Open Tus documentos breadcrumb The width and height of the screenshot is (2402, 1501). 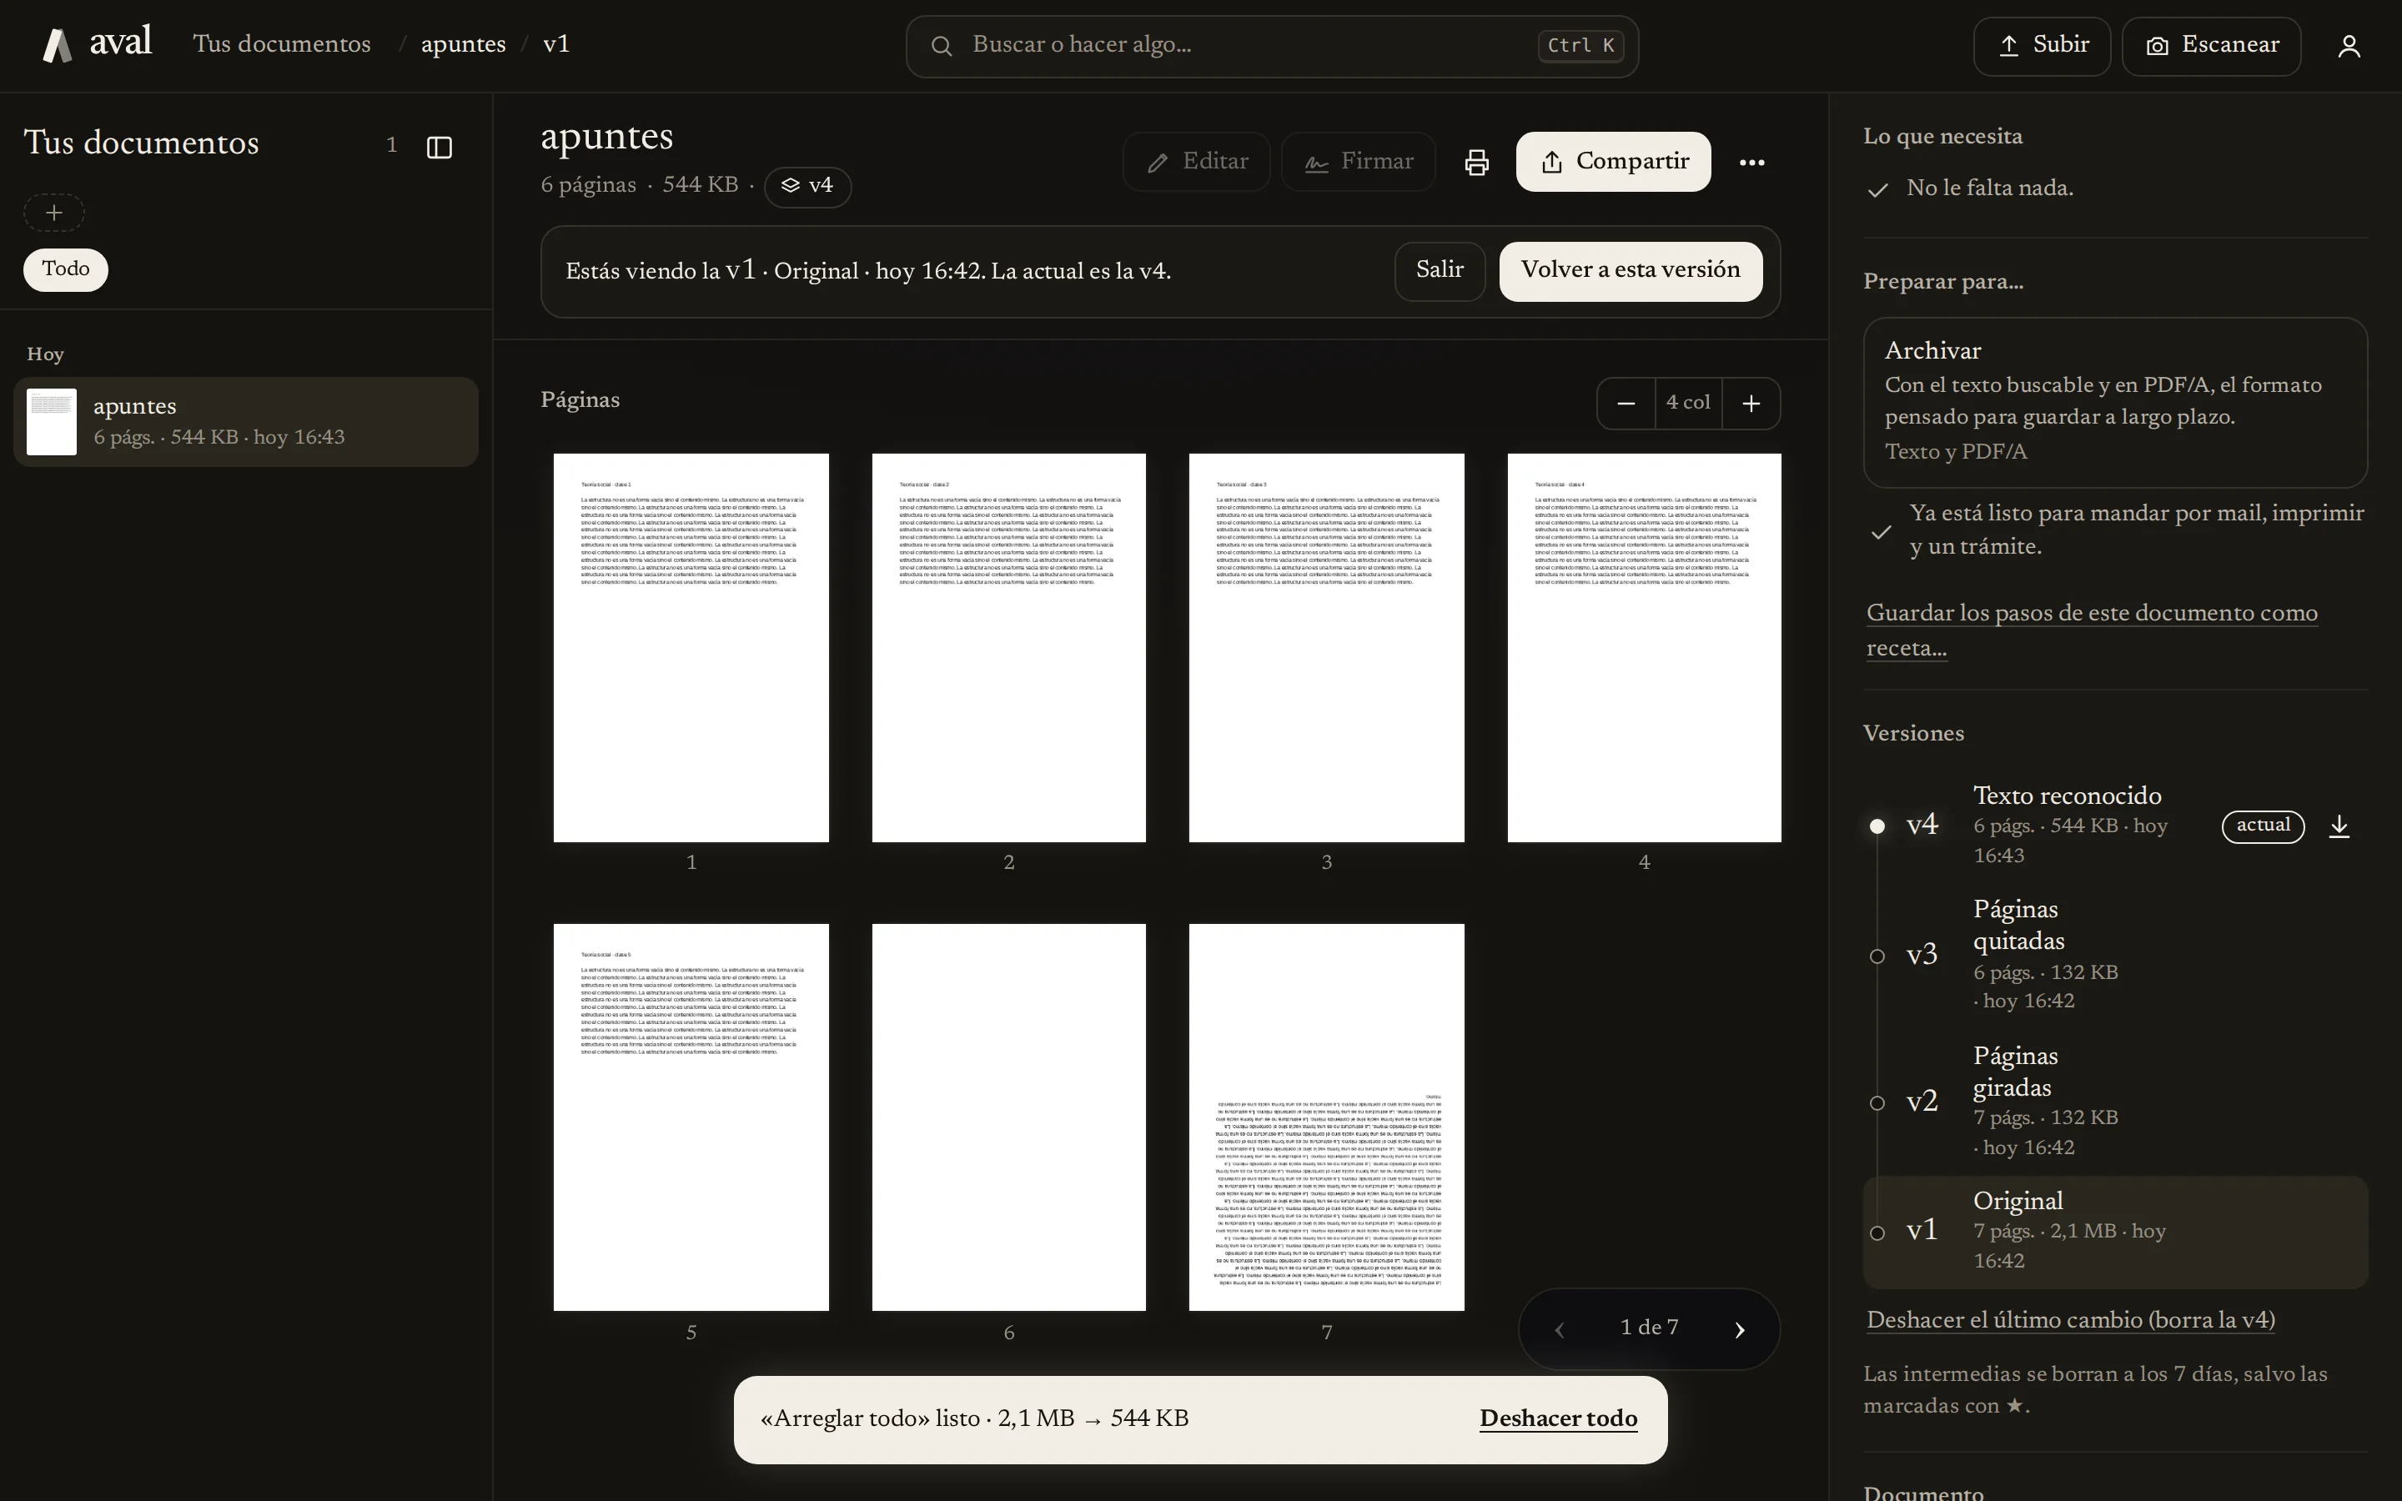coord(282,45)
